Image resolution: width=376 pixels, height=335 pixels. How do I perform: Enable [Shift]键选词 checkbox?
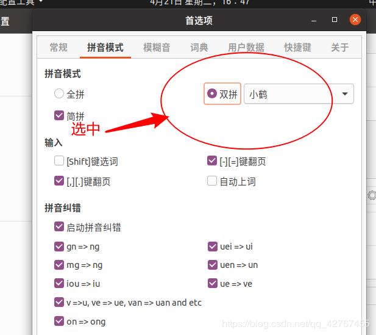tap(59, 160)
